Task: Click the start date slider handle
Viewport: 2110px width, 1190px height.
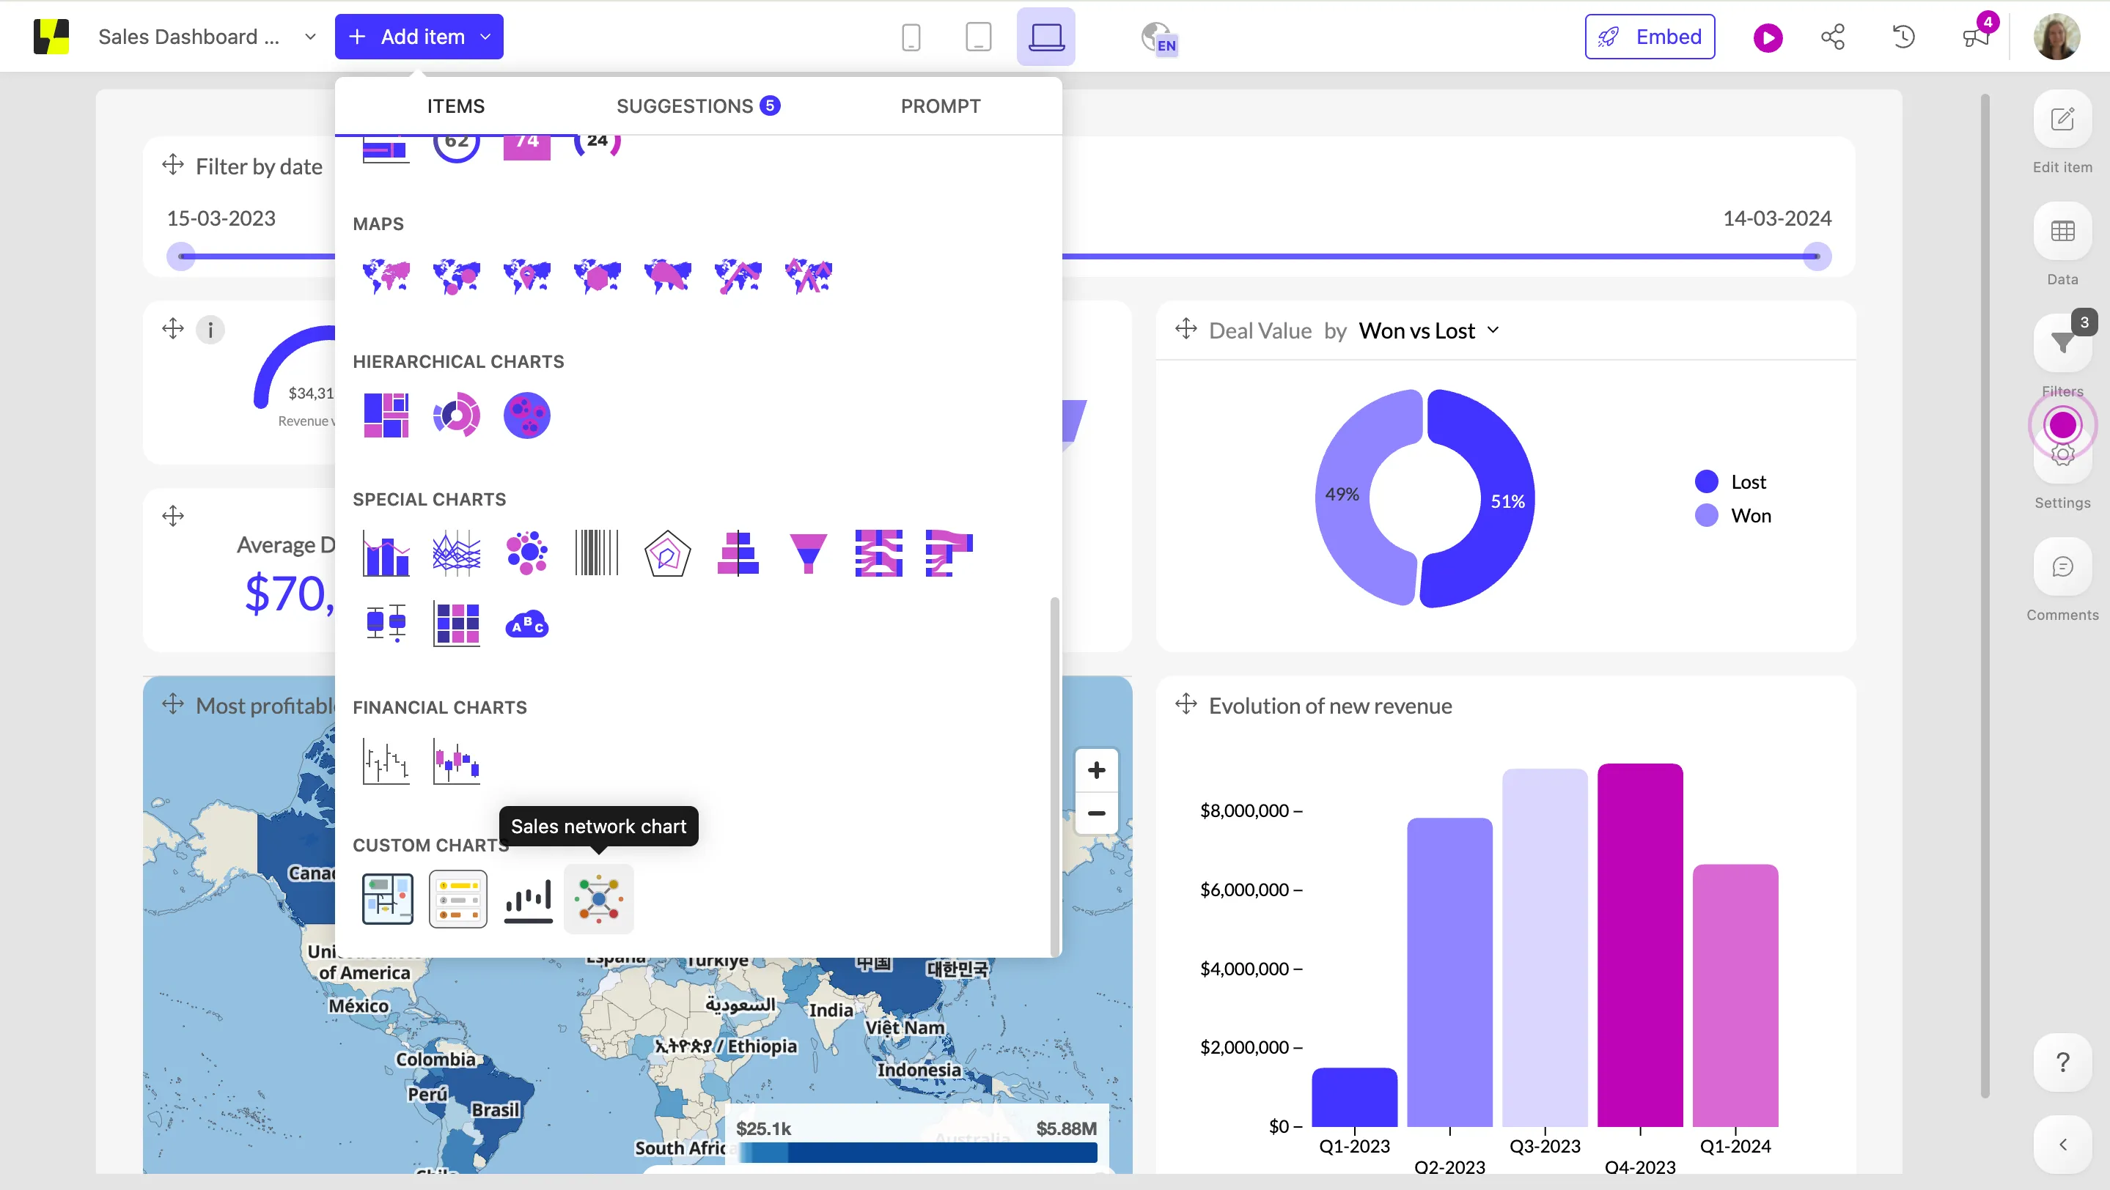Action: click(181, 256)
